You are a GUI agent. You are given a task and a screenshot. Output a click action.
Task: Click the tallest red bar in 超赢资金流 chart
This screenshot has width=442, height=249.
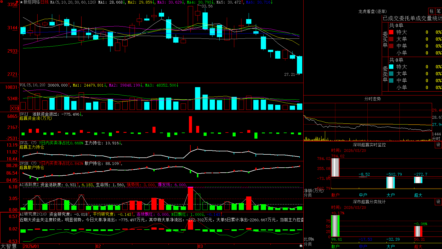tap(190, 124)
